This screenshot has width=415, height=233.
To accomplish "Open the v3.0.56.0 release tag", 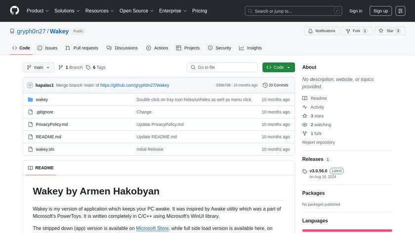I will tap(318, 171).
